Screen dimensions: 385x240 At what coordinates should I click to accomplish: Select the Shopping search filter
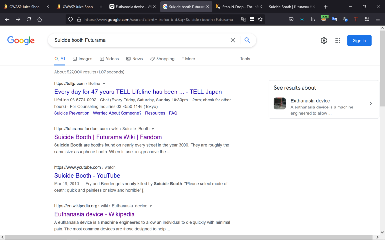pyautogui.click(x=162, y=59)
